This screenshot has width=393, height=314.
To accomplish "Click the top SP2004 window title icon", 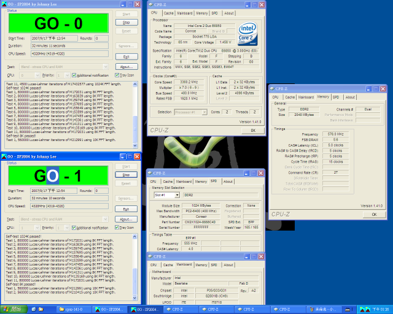I will tap(4, 4).
